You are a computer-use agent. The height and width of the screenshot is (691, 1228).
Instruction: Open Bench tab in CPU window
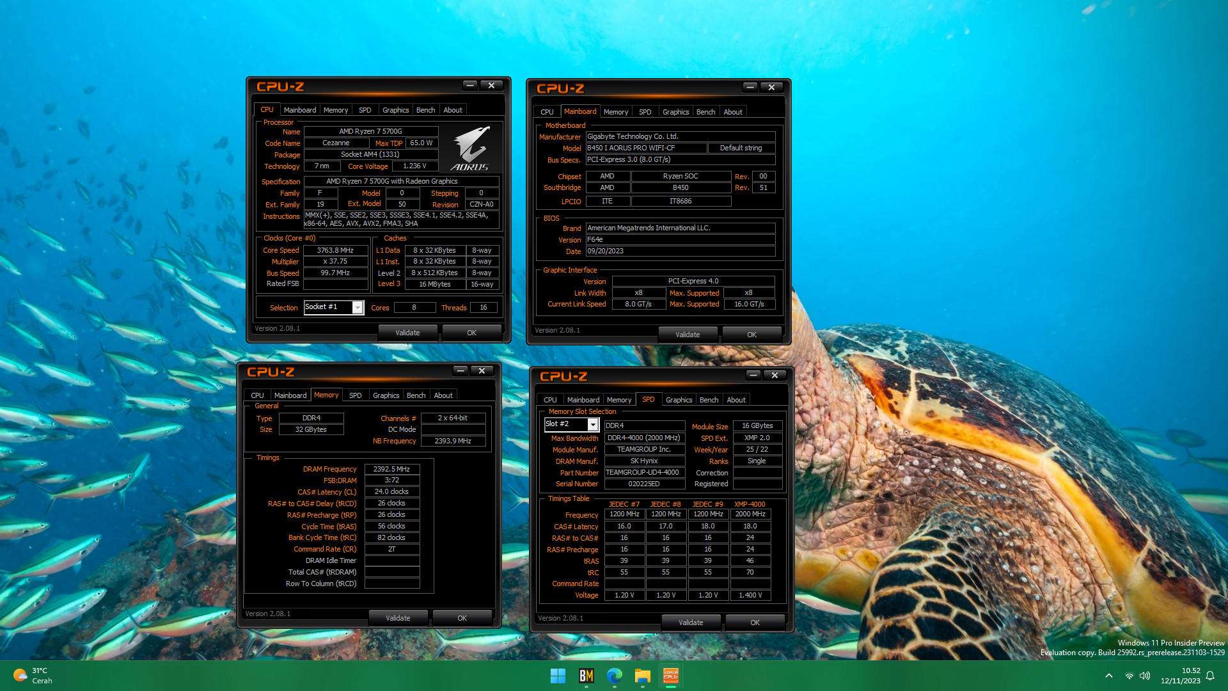coord(425,110)
